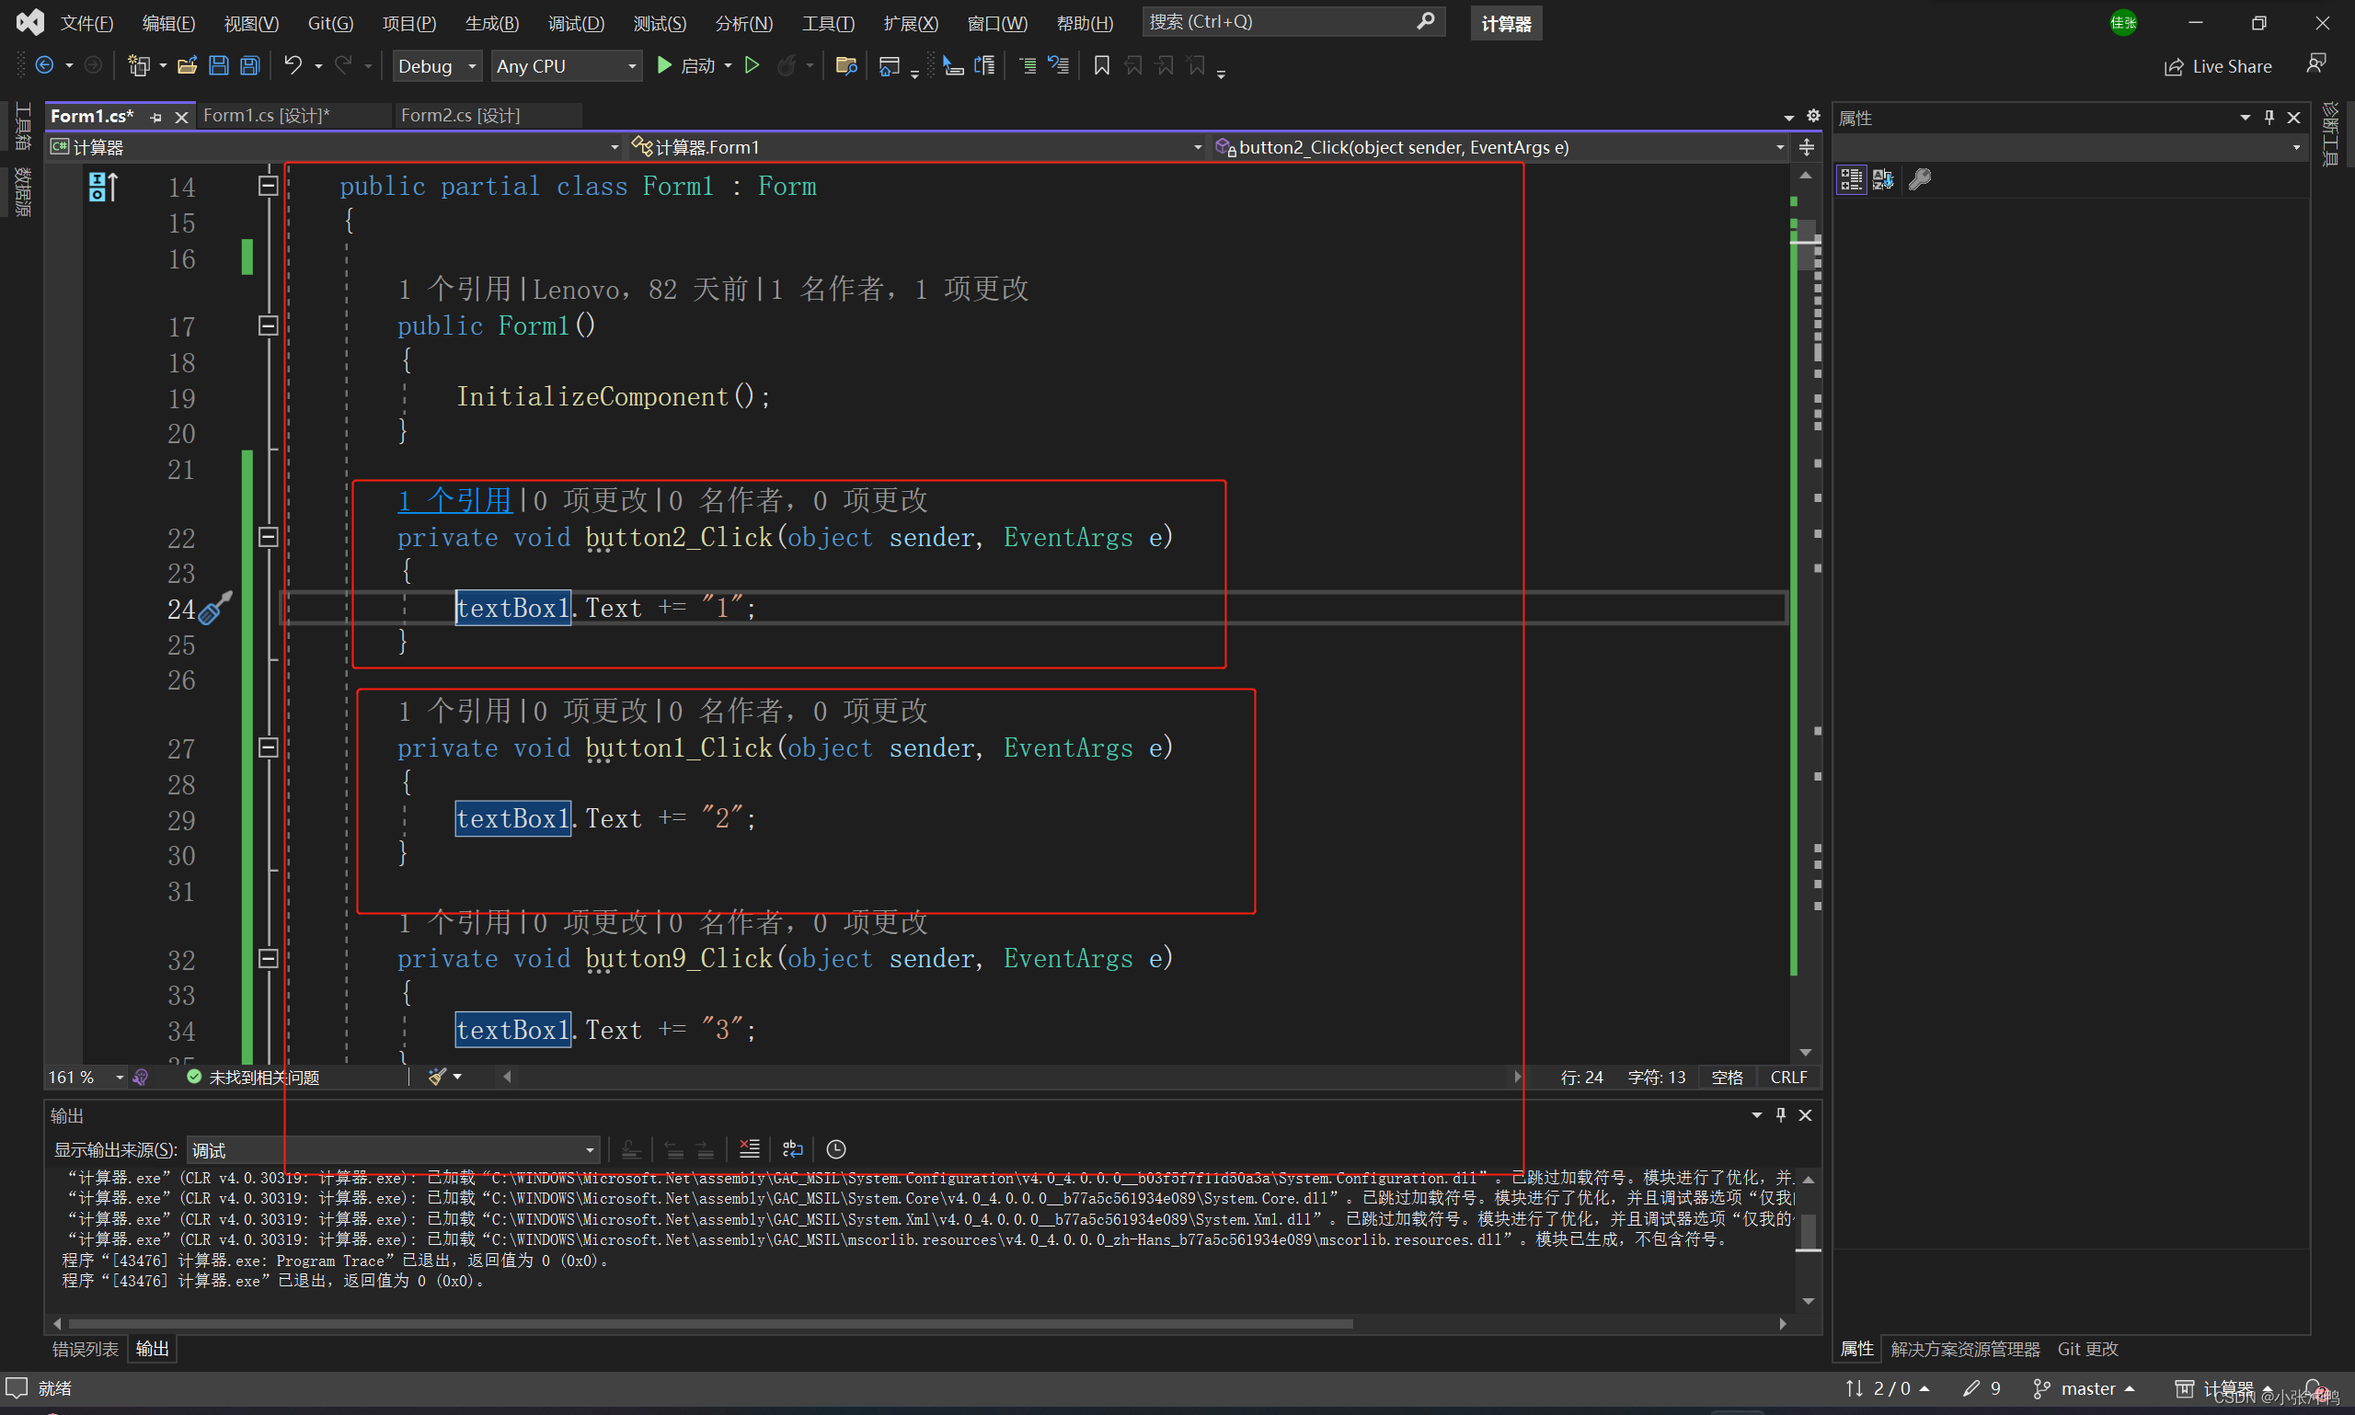Collapse the Form1() constructor at line 17
The image size is (2355, 1415).
click(x=268, y=326)
